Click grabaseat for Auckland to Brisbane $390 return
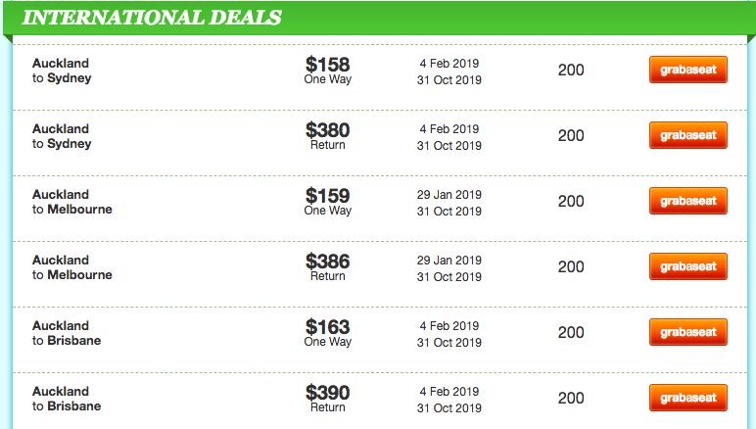Screen dimensions: 756x429 point(688,398)
